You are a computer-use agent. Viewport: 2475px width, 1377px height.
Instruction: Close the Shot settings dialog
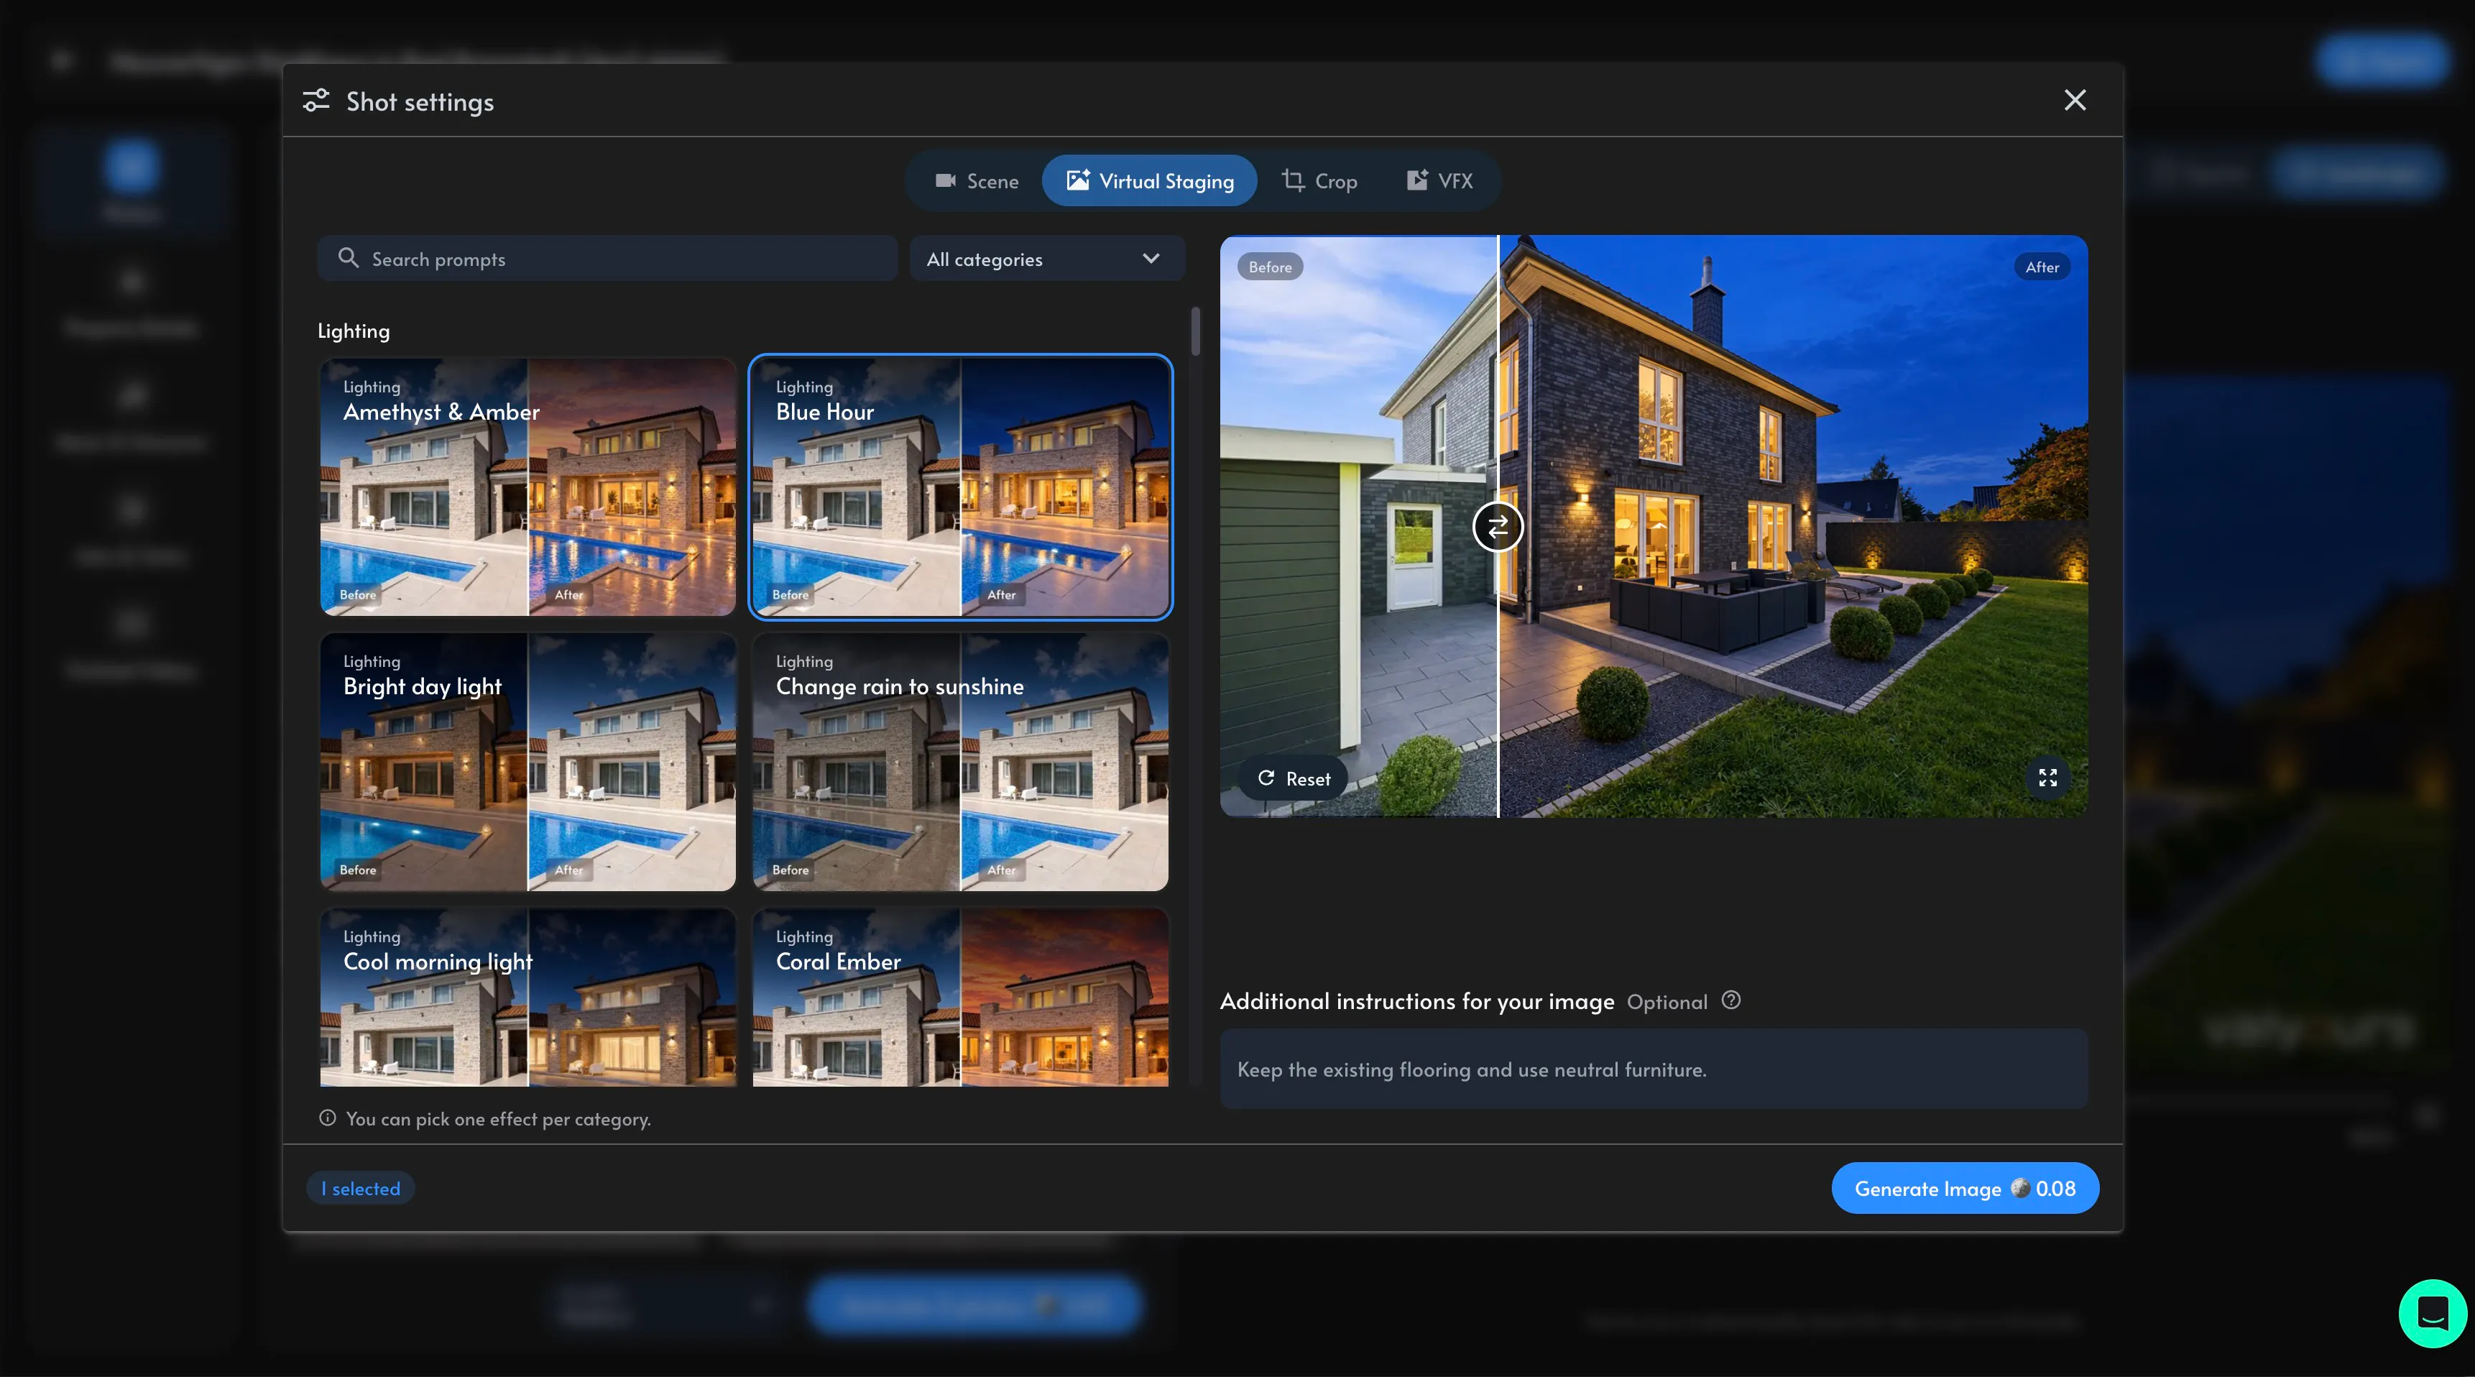[2074, 100]
